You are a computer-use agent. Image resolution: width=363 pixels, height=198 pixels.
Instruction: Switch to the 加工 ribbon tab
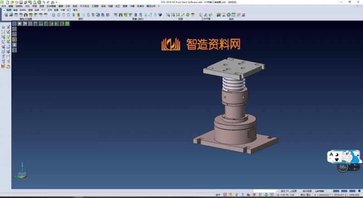(x=69, y=10)
